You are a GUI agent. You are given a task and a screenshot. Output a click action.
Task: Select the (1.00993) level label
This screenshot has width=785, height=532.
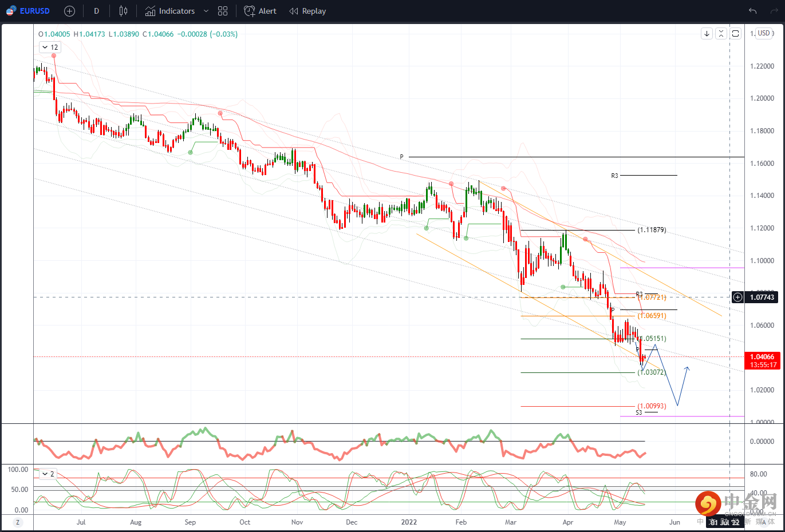point(652,406)
